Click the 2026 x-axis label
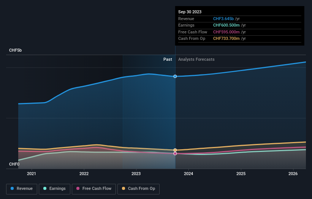This screenshot has width=312, height=199. [293, 174]
